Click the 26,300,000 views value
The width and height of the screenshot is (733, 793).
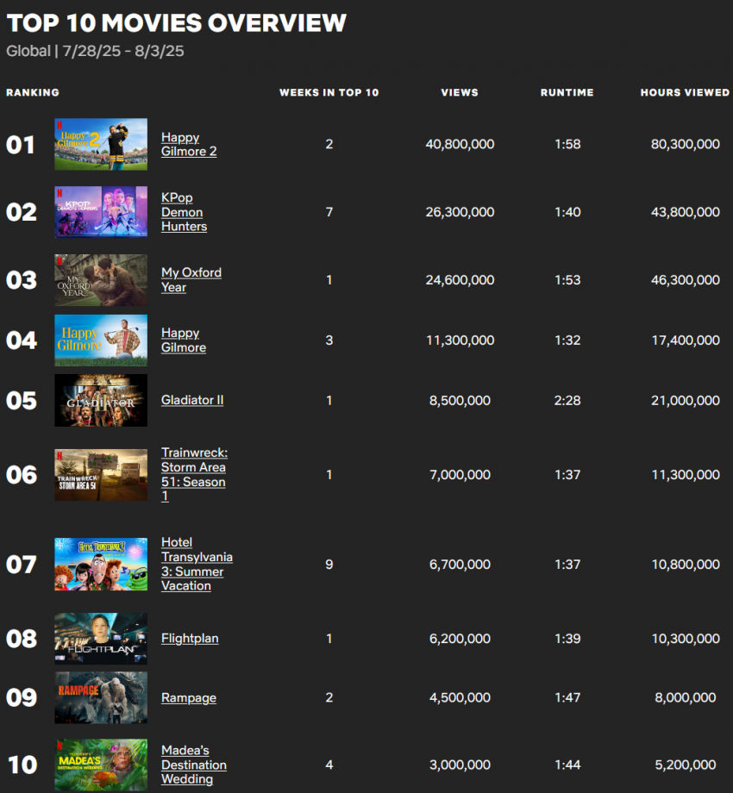[460, 212]
